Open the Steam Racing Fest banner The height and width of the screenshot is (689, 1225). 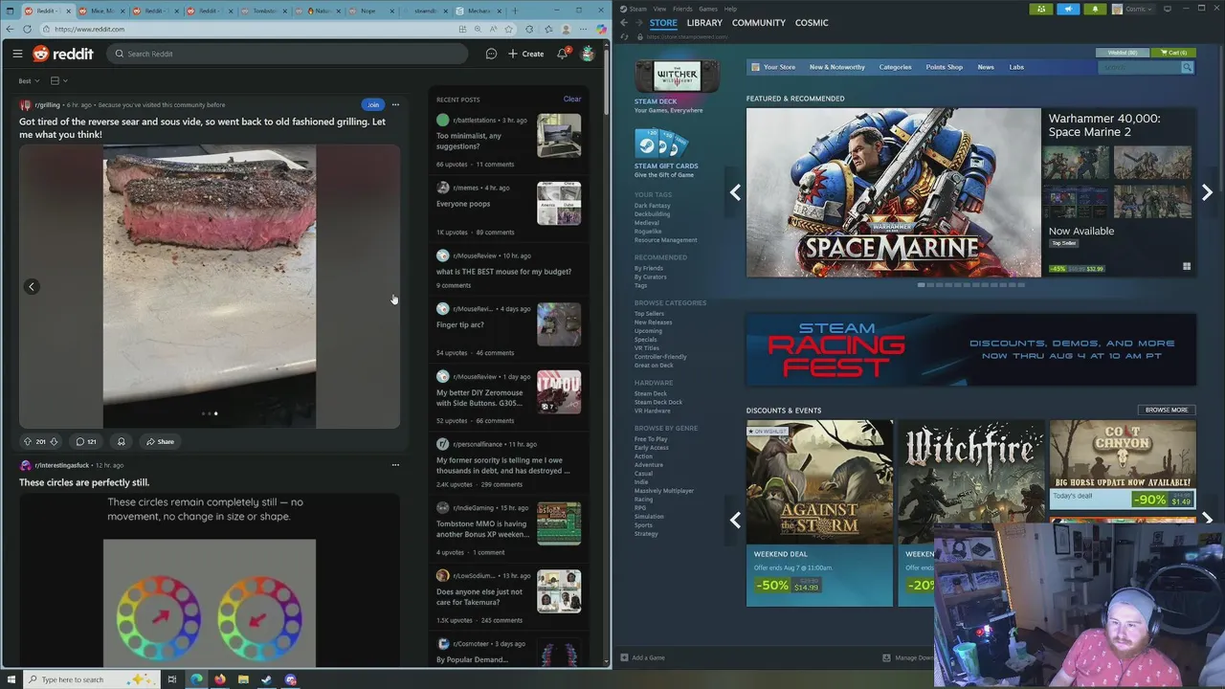click(x=970, y=350)
